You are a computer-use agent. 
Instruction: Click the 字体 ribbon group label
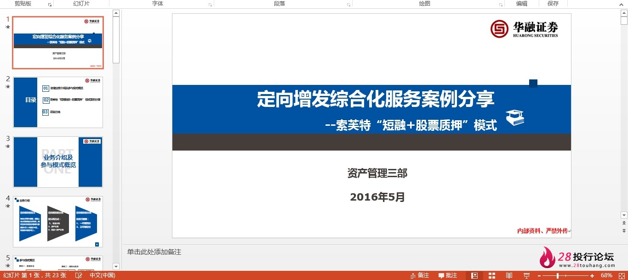coord(158,4)
